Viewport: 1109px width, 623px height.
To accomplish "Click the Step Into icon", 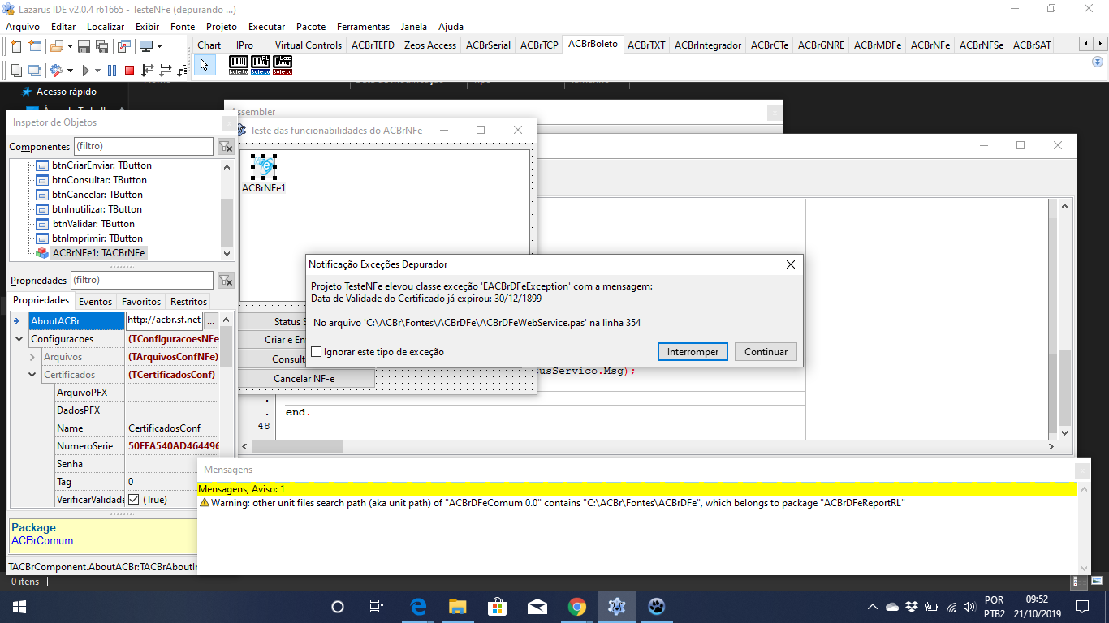I will click(148, 71).
